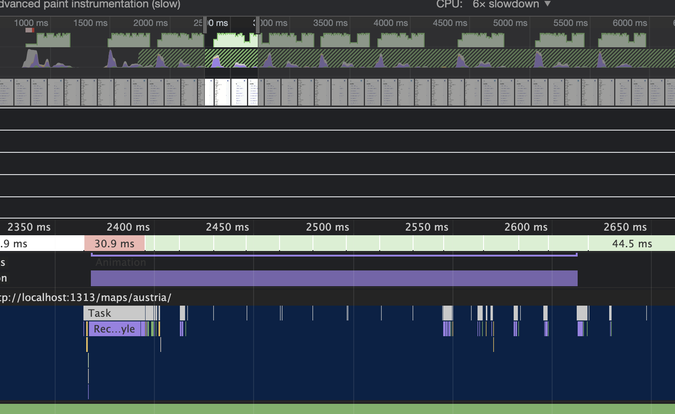Click the last highlighted white filmstrip screenshot

253,92
